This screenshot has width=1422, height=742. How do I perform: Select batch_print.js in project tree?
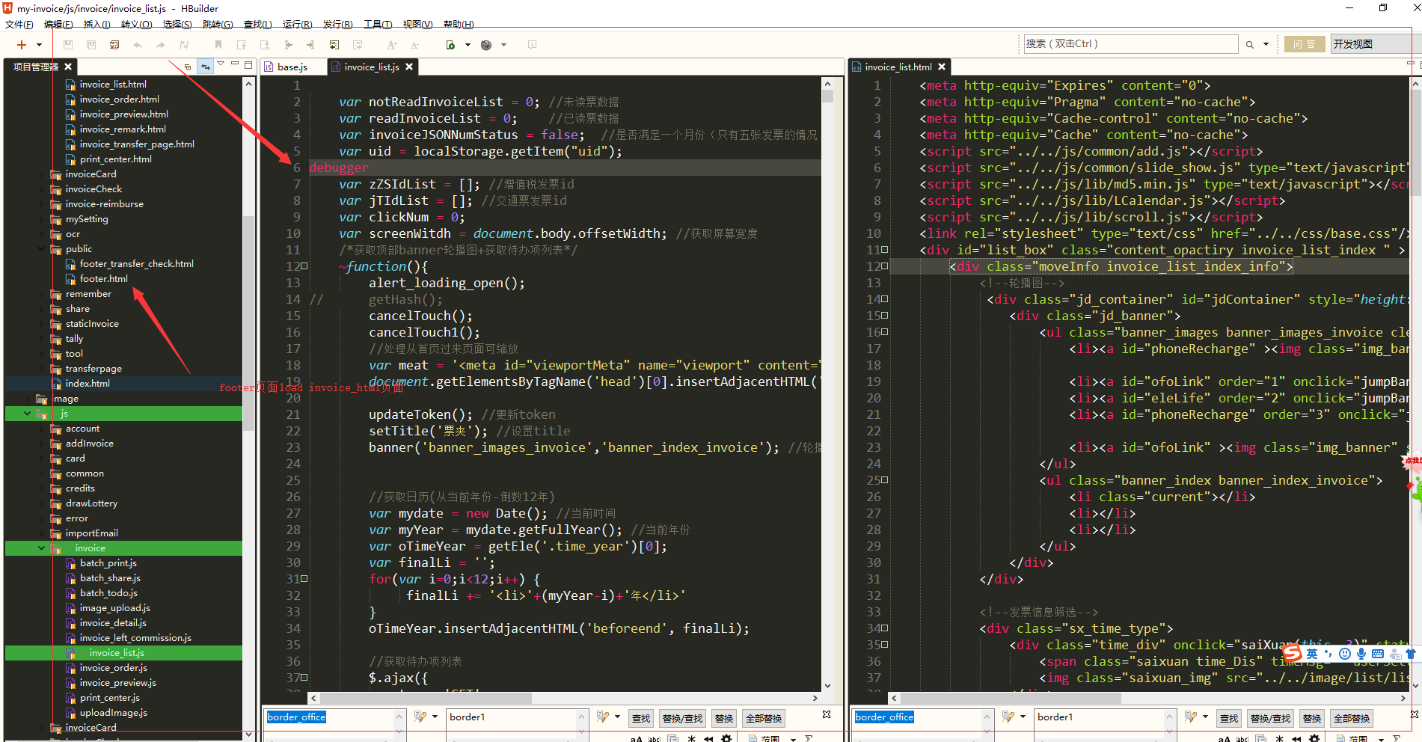point(108,563)
